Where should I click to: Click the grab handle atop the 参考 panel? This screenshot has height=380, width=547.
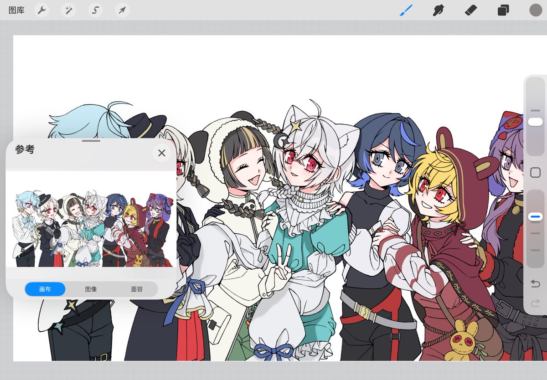(91, 141)
